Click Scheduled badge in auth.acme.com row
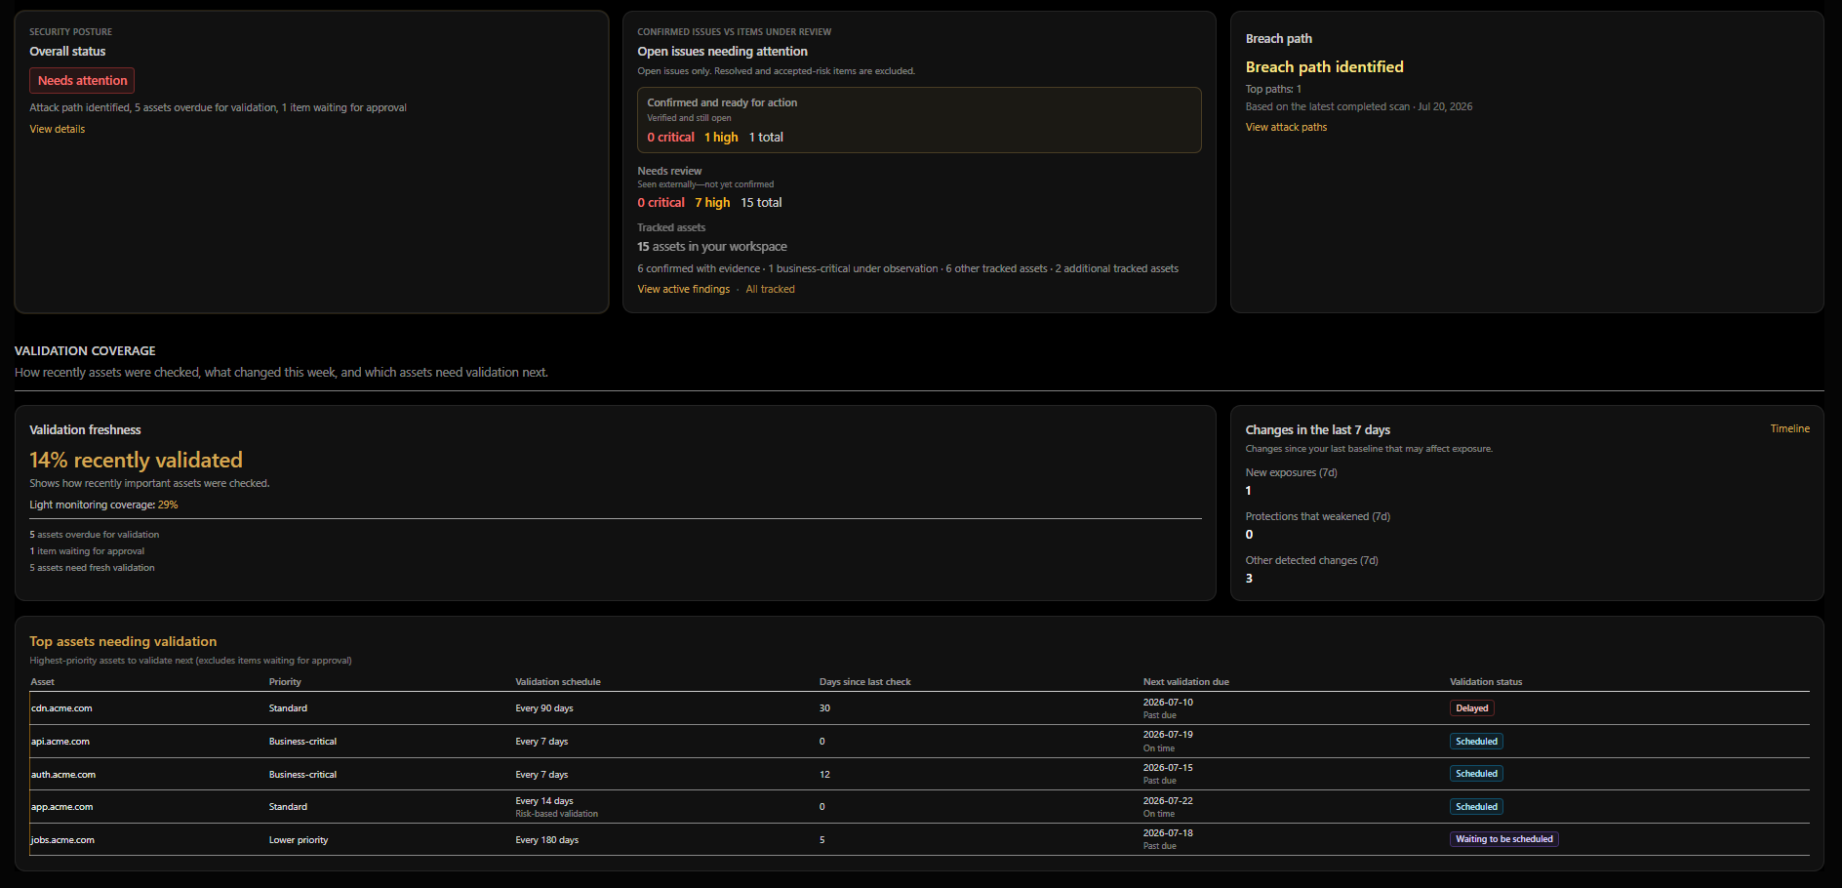 (1476, 774)
